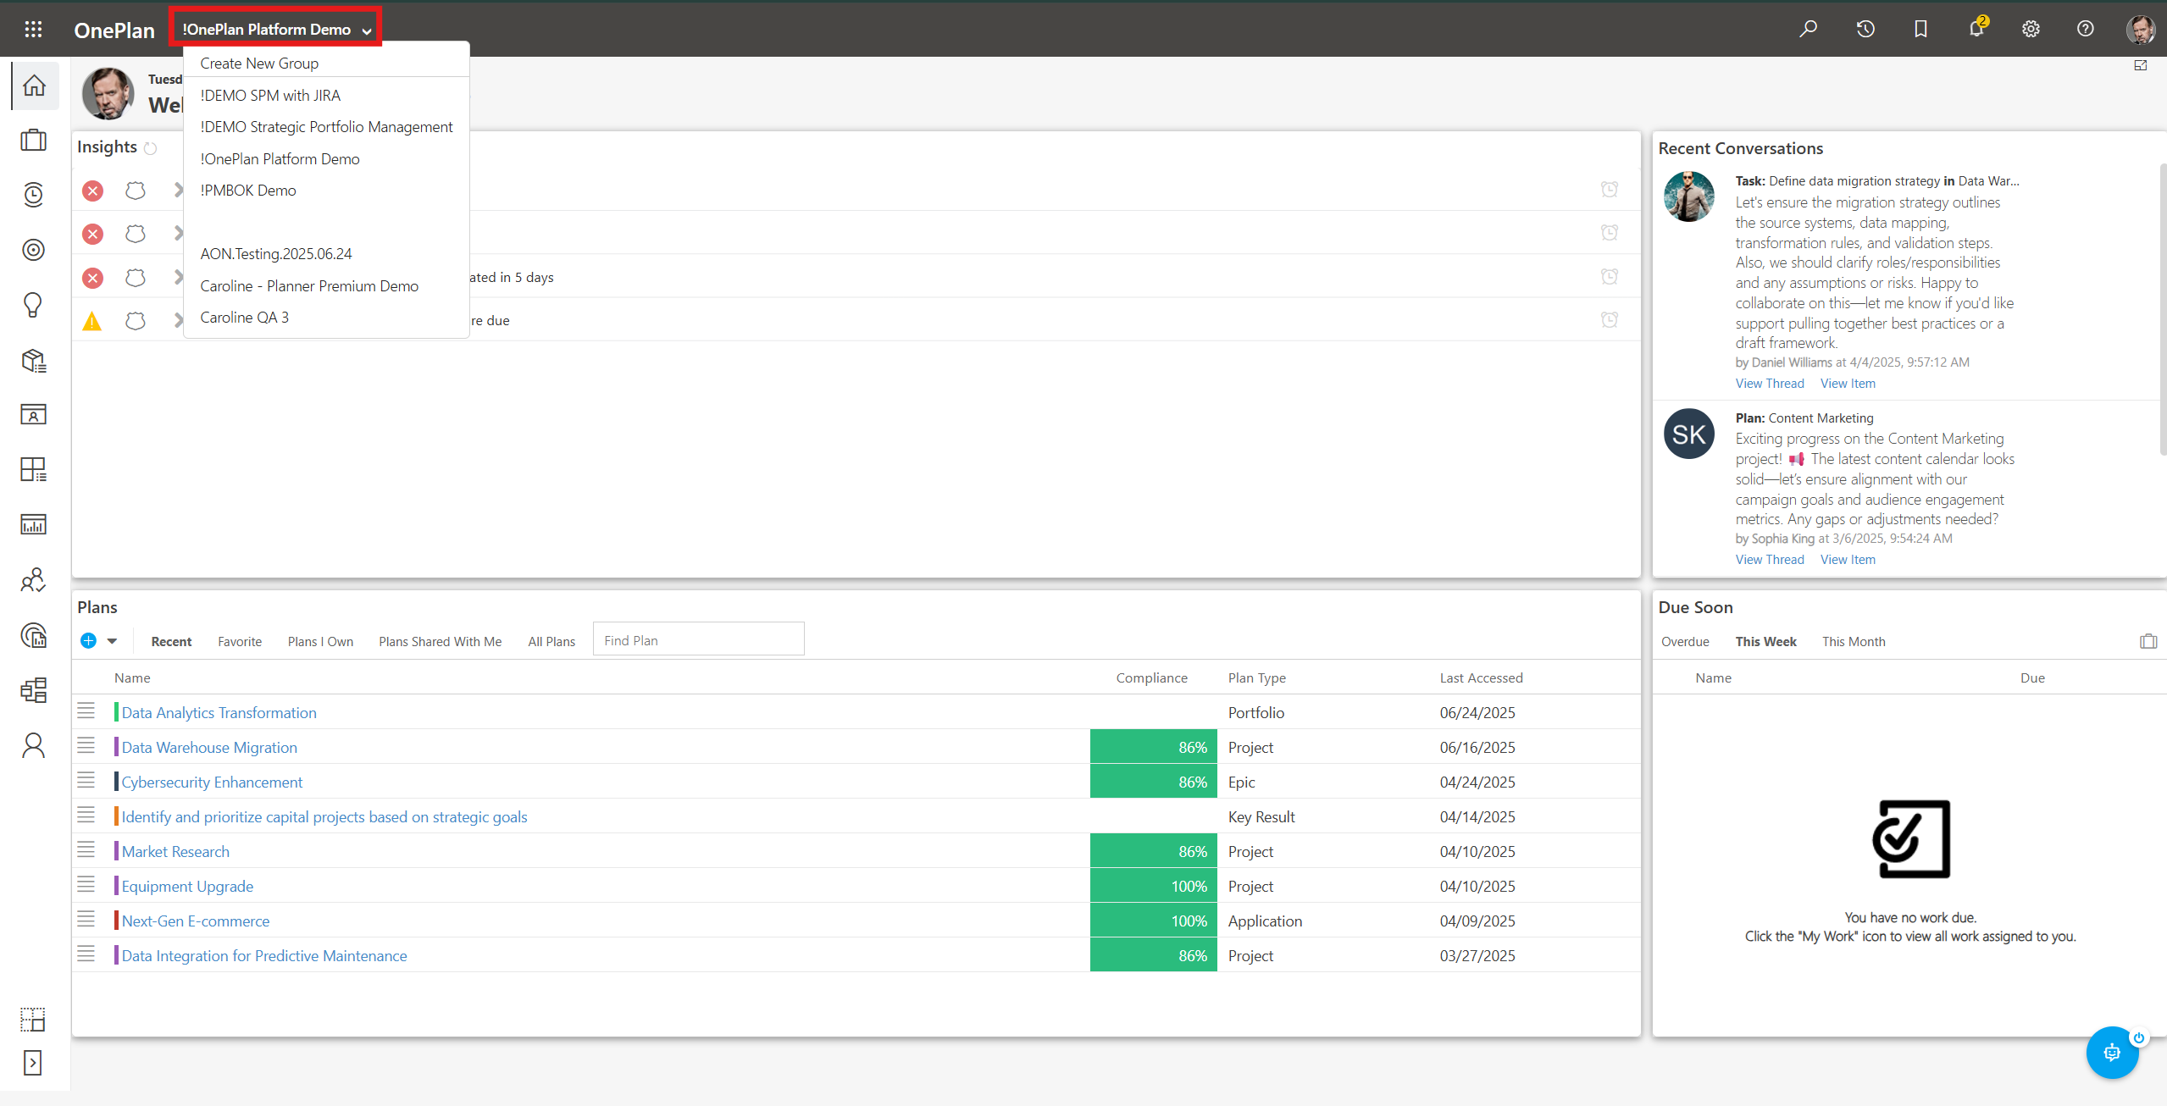Screen dimensions: 2167x1106
Task: Click Data Warehouse Migration 86% compliance bar
Action: point(1153,747)
